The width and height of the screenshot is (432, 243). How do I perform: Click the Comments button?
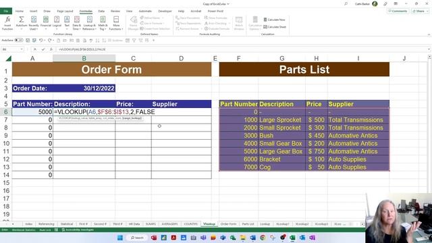398,11
